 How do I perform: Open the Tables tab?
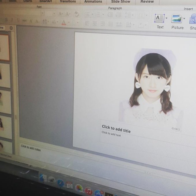pyautogui.click(x=12, y=1)
